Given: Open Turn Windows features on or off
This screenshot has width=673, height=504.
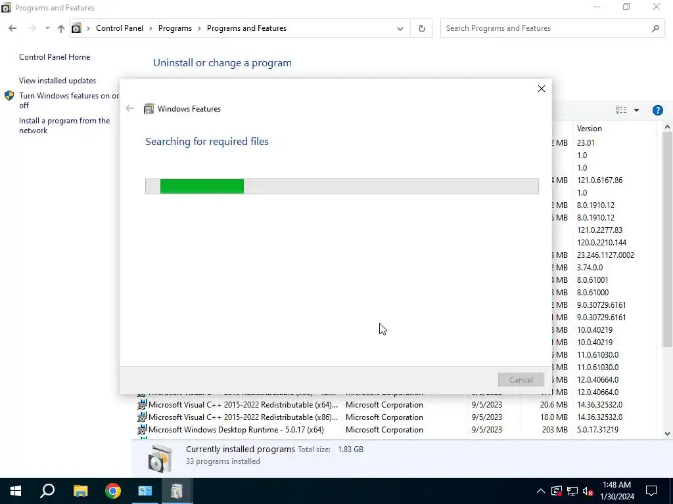Looking at the screenshot, I should pos(69,100).
